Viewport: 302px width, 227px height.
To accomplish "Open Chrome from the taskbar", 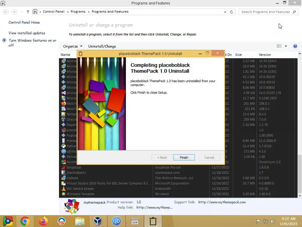I will coord(25,221).
